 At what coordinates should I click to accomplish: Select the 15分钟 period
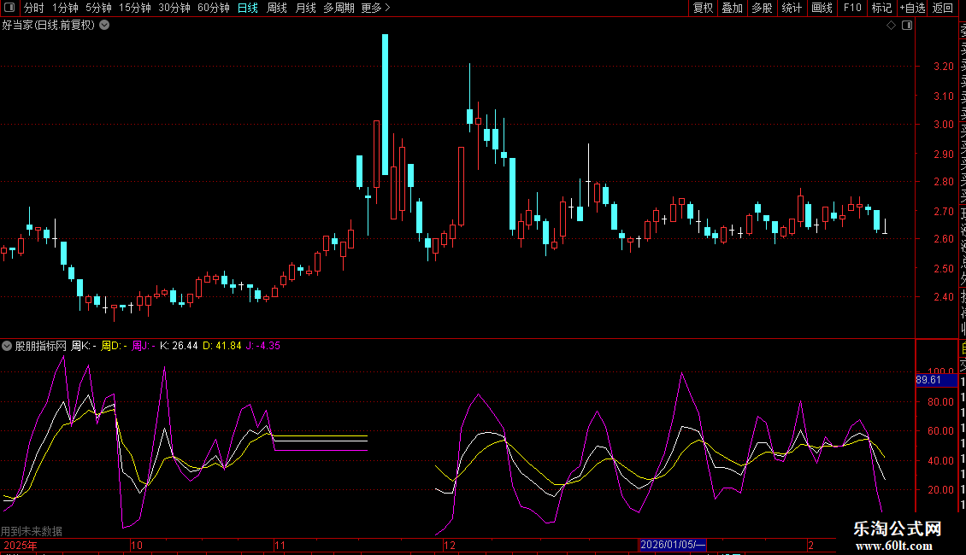click(x=135, y=8)
